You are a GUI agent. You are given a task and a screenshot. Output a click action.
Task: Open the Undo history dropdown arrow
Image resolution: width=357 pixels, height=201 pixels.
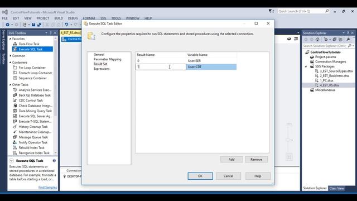(71, 25)
